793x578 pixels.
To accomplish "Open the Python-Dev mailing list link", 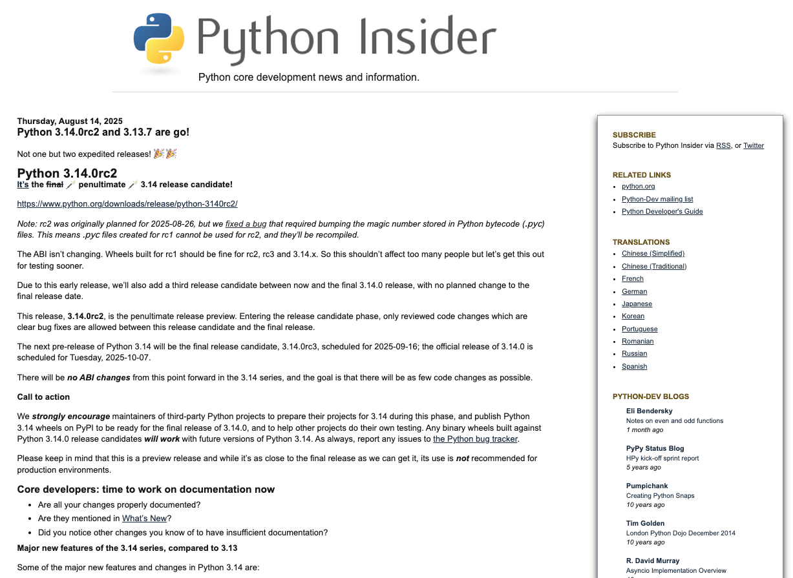I will point(657,199).
